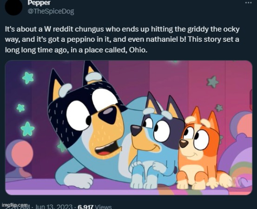This screenshot has width=257, height=209.
Task: Click the tweet text about Ohio
Action: 122,39
